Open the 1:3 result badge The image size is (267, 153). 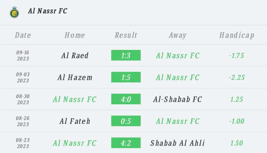click(126, 55)
